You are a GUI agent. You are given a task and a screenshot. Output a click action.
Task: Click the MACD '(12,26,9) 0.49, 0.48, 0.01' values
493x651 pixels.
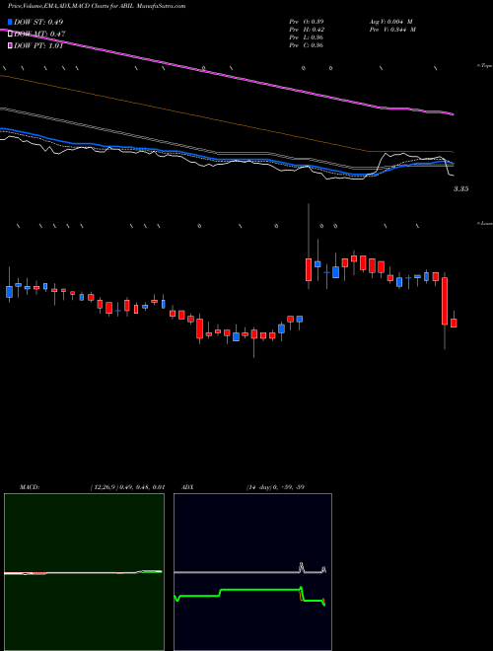[127, 487]
